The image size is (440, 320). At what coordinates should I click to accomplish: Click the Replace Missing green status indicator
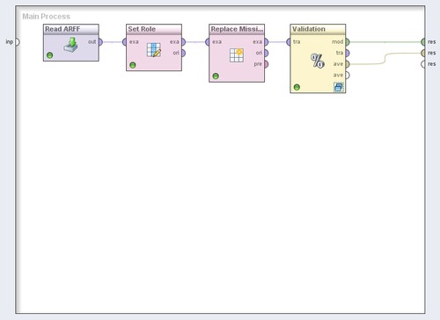pos(216,76)
